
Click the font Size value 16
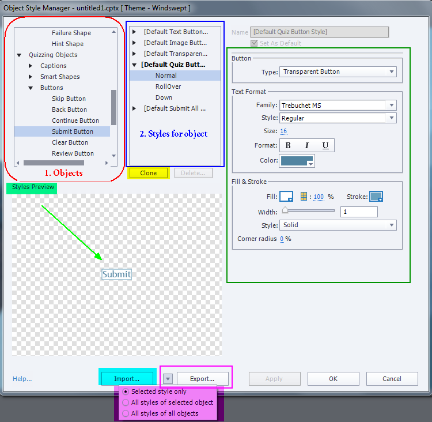tap(283, 131)
